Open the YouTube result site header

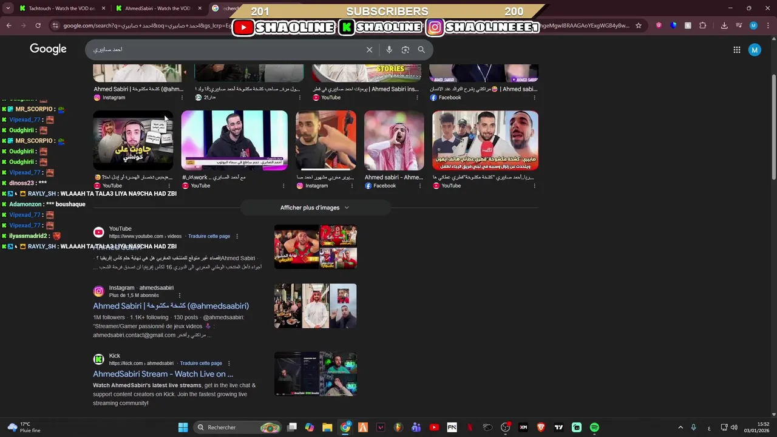pos(137,232)
